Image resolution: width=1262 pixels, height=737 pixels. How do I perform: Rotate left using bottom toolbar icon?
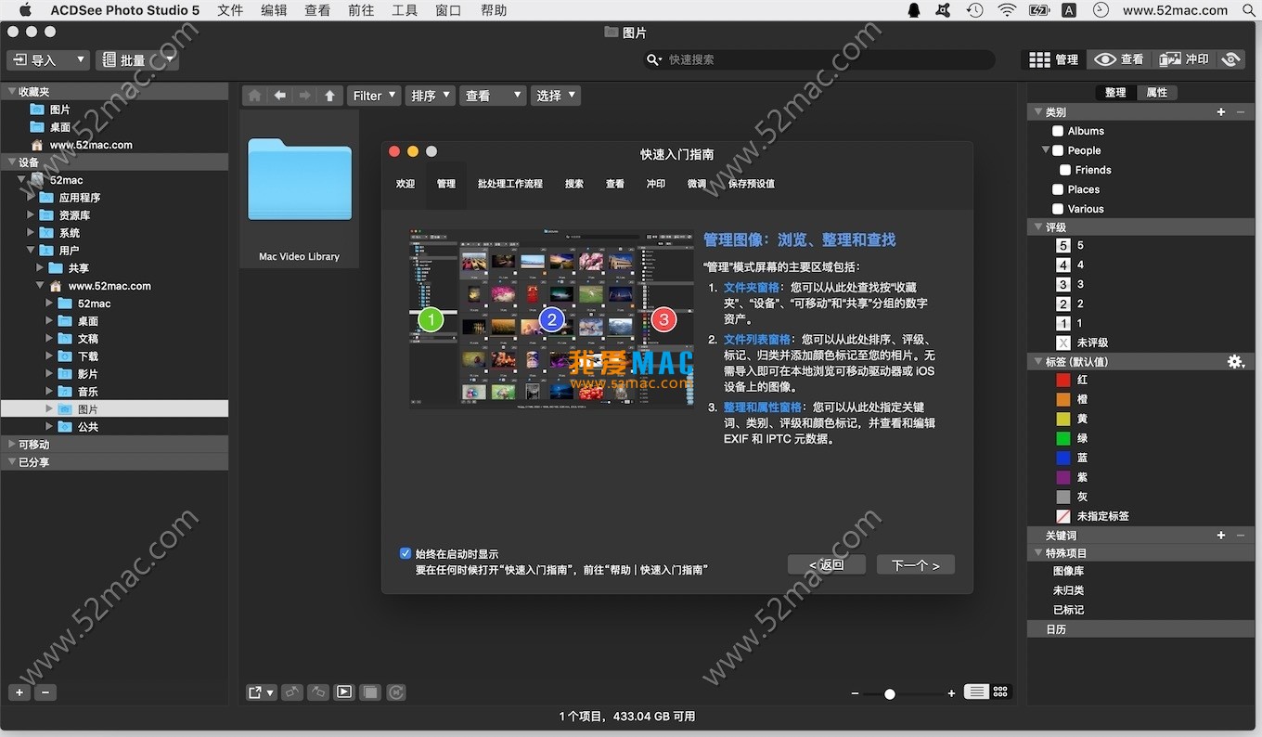point(292,692)
